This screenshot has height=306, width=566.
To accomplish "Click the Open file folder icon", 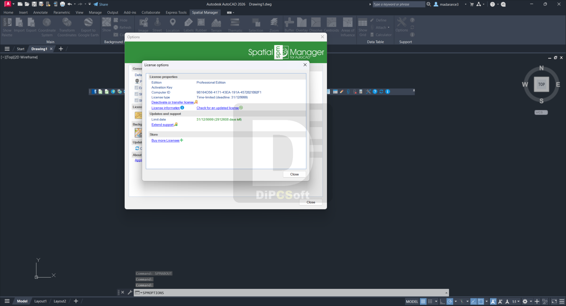I will (27, 4).
